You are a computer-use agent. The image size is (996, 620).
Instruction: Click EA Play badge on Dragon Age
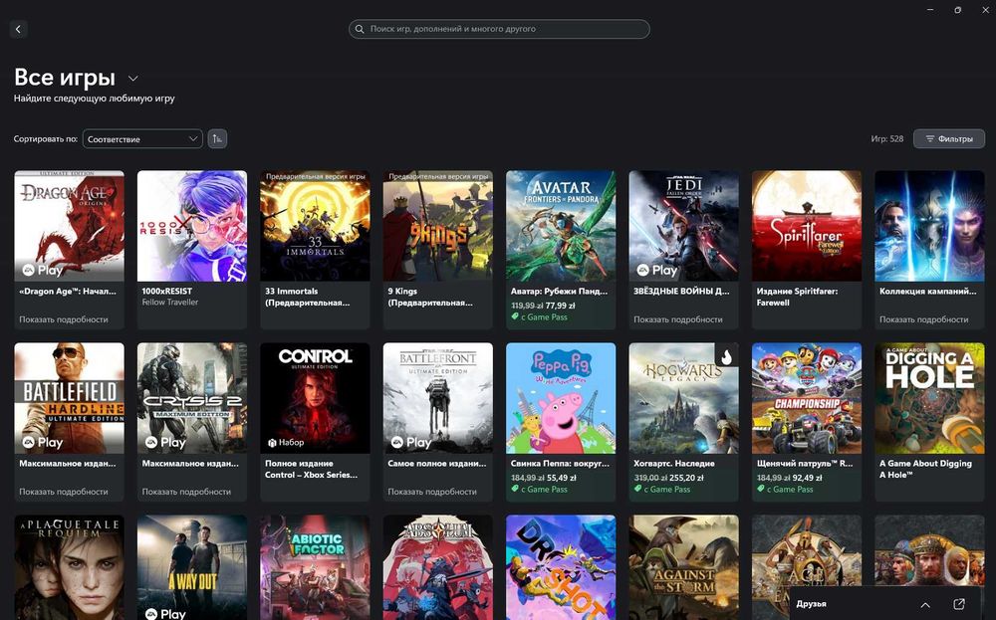(x=42, y=271)
